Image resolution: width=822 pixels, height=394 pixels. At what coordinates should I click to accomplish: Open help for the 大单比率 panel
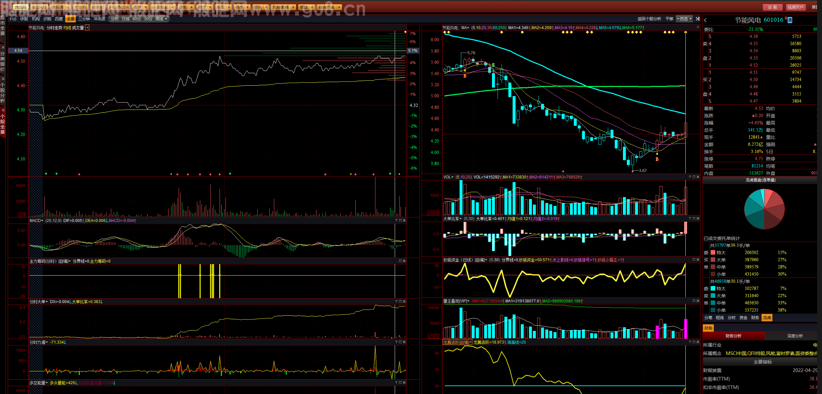pos(690,218)
